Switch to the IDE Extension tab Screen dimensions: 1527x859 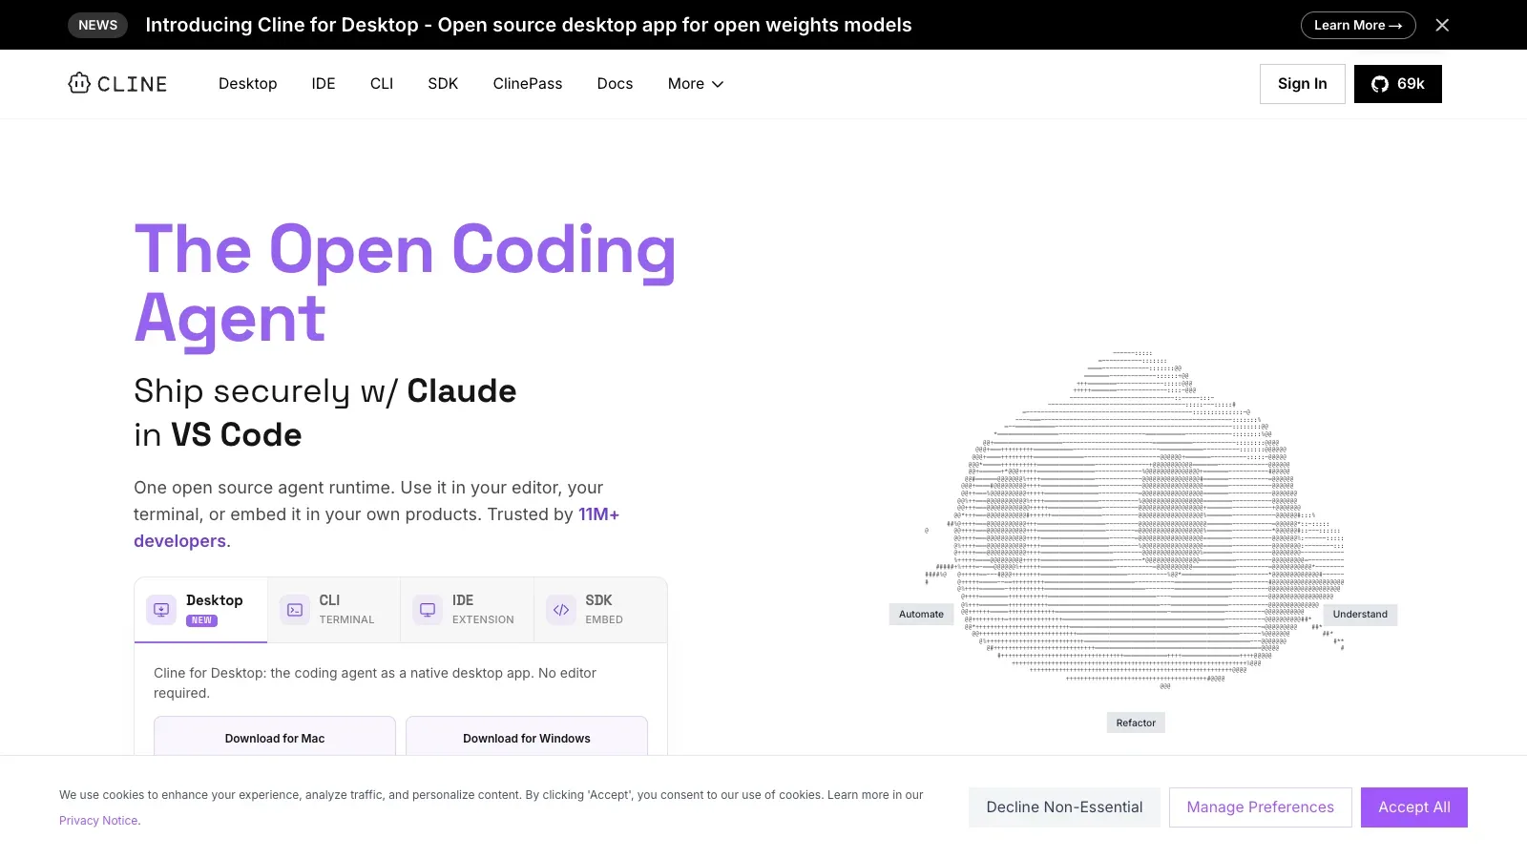pos(467,609)
